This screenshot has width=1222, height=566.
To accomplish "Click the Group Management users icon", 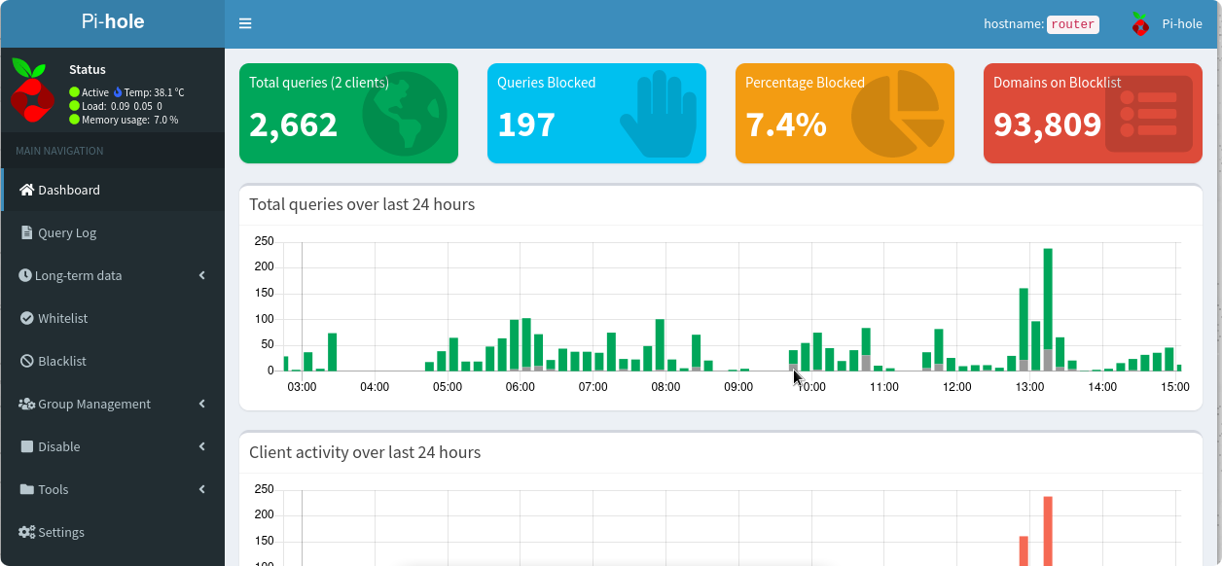I will tap(26, 404).
